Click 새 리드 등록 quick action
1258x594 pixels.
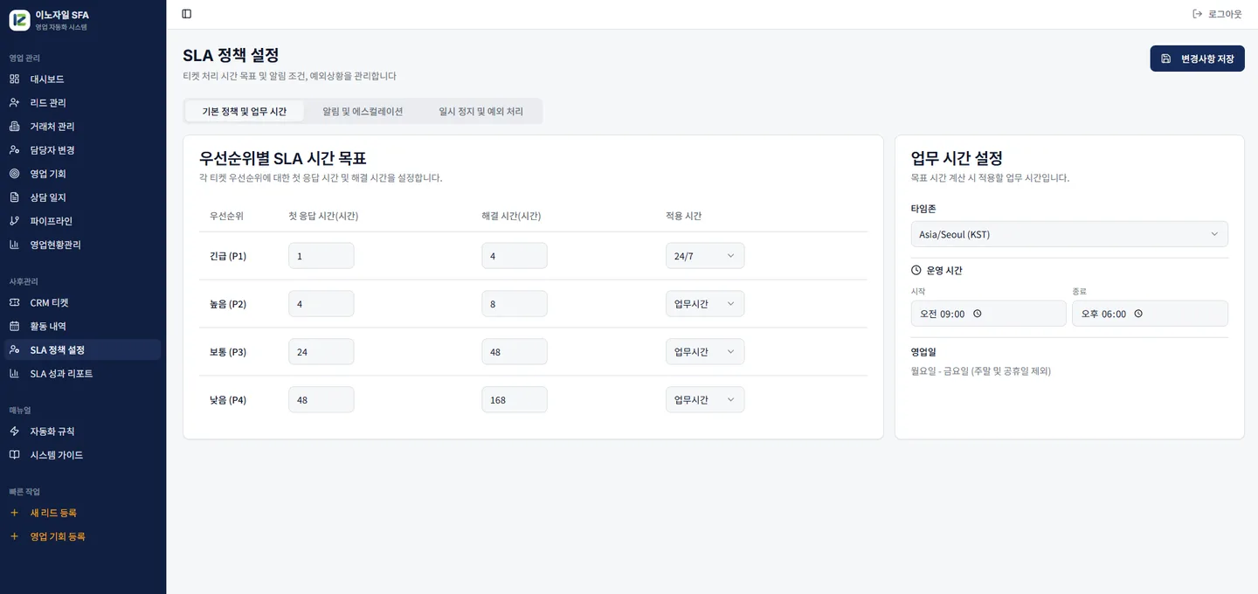(83, 513)
